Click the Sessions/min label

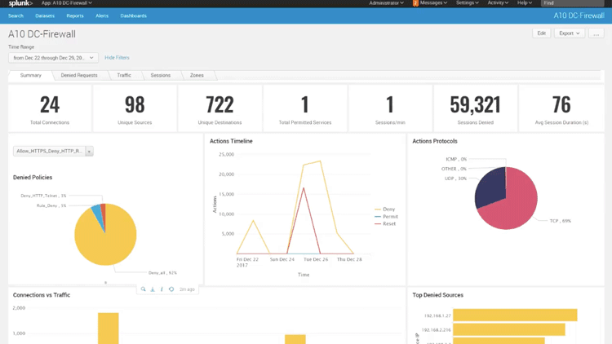(x=390, y=122)
